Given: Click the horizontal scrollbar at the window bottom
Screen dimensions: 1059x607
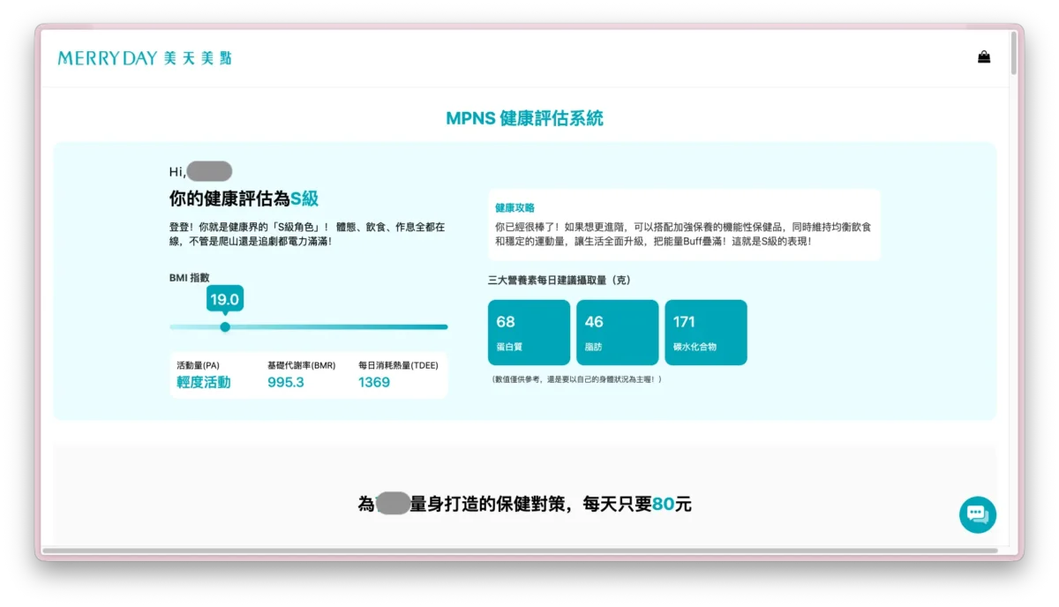Looking at the screenshot, I should coord(519,551).
